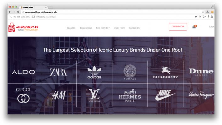This screenshot has height=125, width=222.
Task: Select the Adidas brand logo
Action: tap(94, 72)
